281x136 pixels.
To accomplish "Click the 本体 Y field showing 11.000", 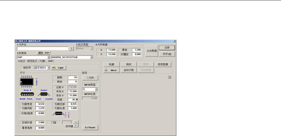I will click(72, 96).
